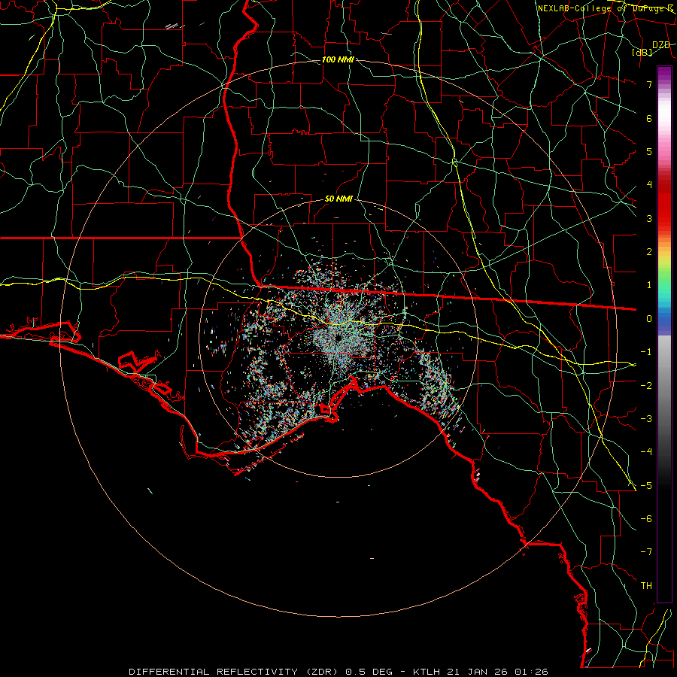
Task: Click the -4 value on color scale
Action: 646,452
